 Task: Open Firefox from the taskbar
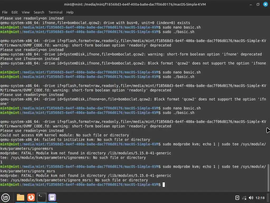tap(31, 197)
